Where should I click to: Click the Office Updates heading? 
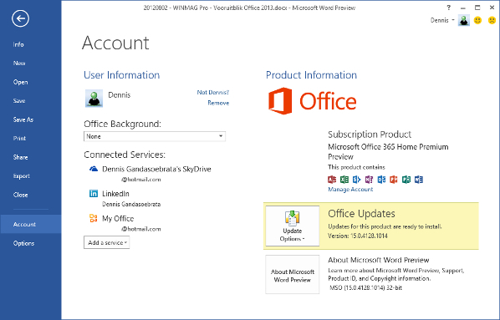coord(361,214)
